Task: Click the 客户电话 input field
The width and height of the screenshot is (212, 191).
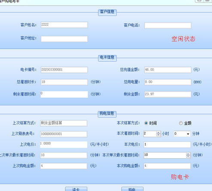Action: click(x=168, y=25)
